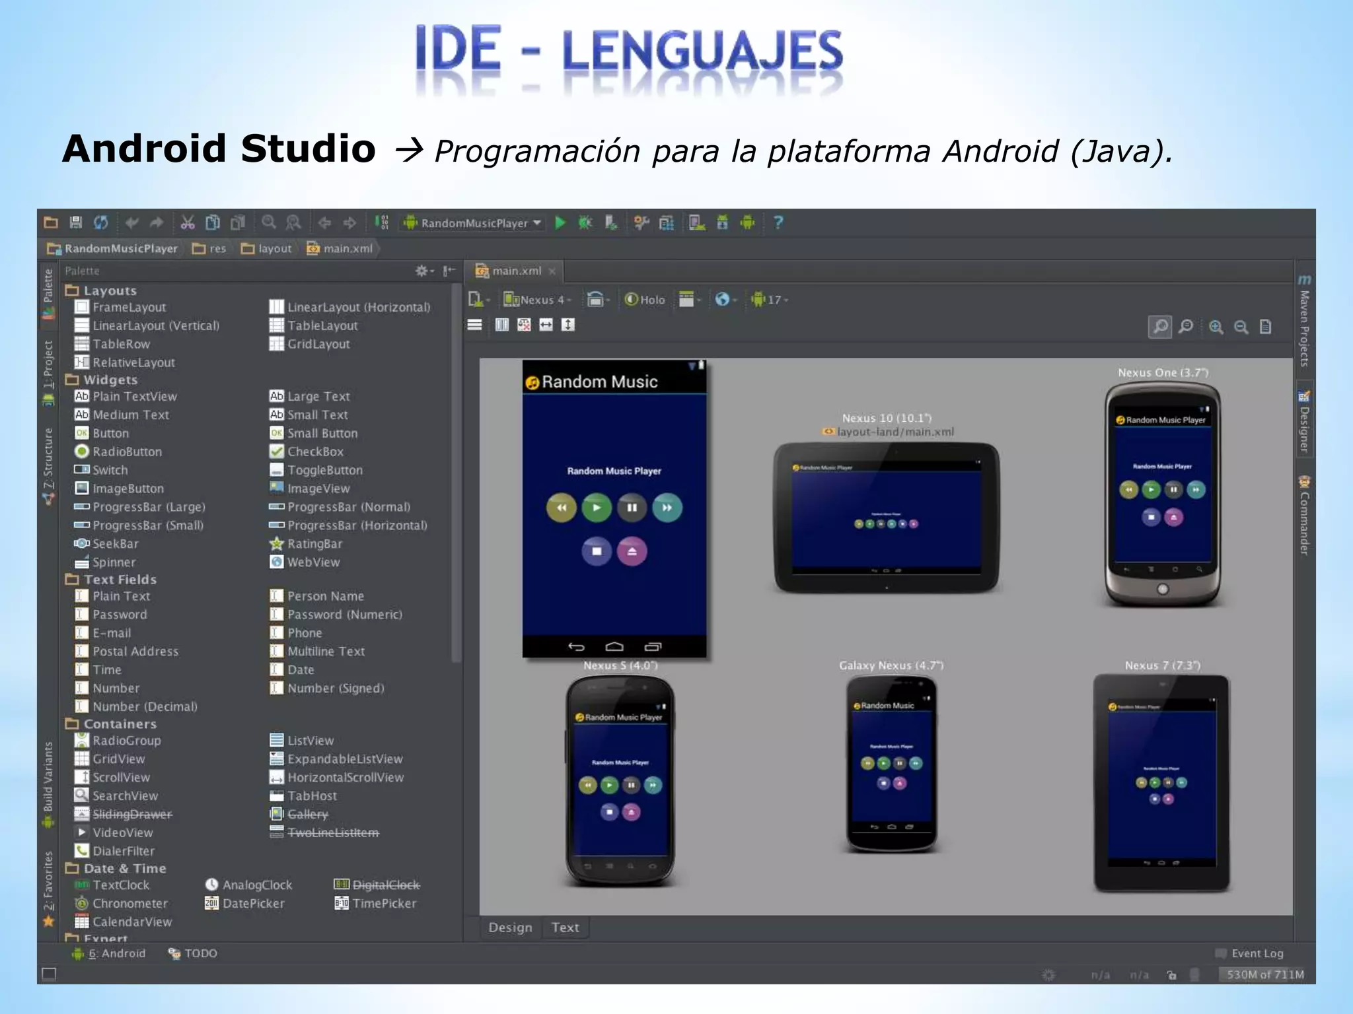Toggle zoom to fit screen button
This screenshot has width=1353, height=1014.
(x=1160, y=327)
